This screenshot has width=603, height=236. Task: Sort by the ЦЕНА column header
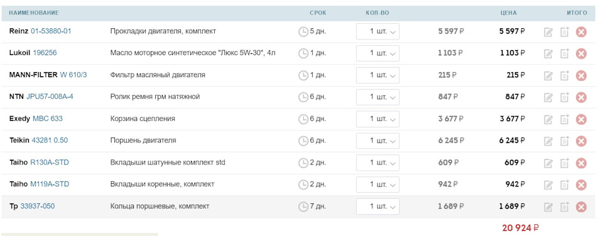[x=508, y=13]
